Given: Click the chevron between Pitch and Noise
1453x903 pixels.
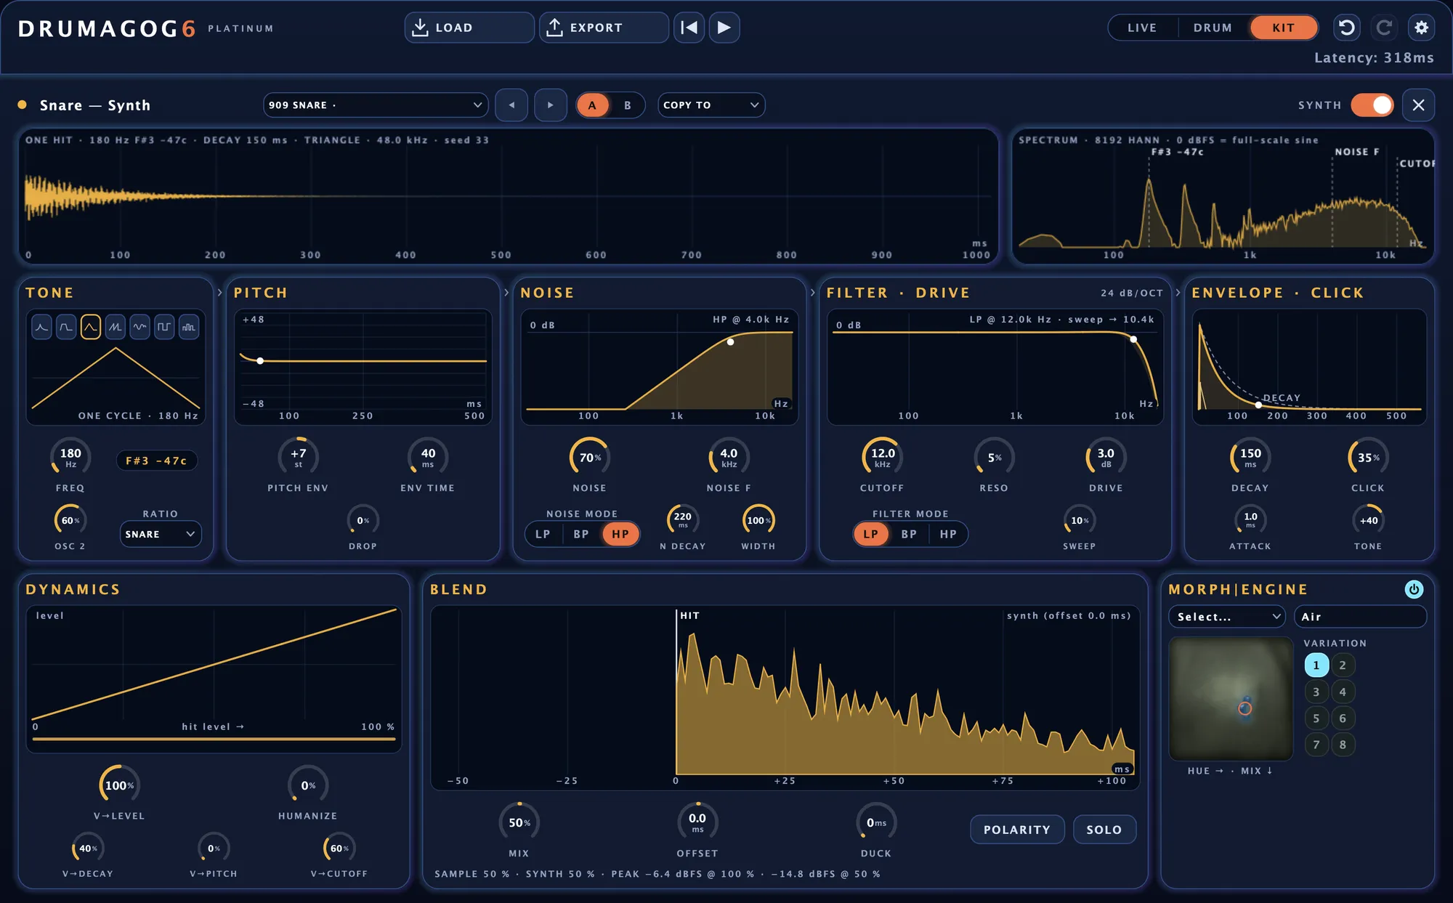Looking at the screenshot, I should [506, 293].
